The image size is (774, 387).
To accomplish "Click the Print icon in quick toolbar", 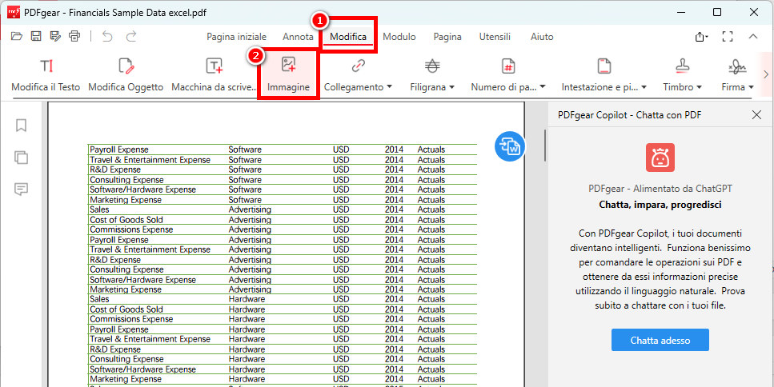I will pos(74,36).
